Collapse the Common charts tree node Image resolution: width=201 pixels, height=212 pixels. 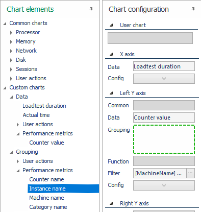point(5,23)
